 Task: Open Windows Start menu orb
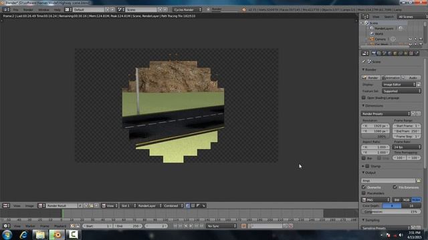(7, 235)
